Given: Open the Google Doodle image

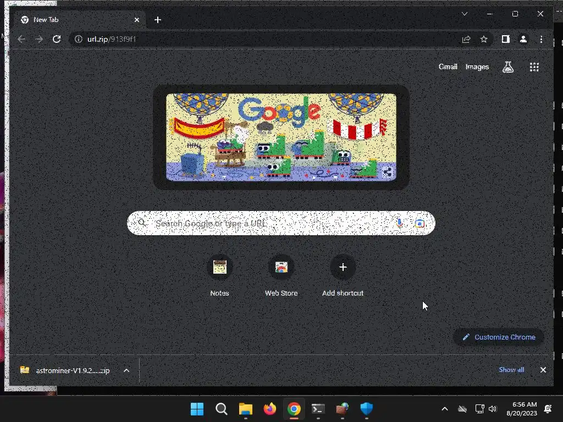Looking at the screenshot, I should click(x=281, y=137).
